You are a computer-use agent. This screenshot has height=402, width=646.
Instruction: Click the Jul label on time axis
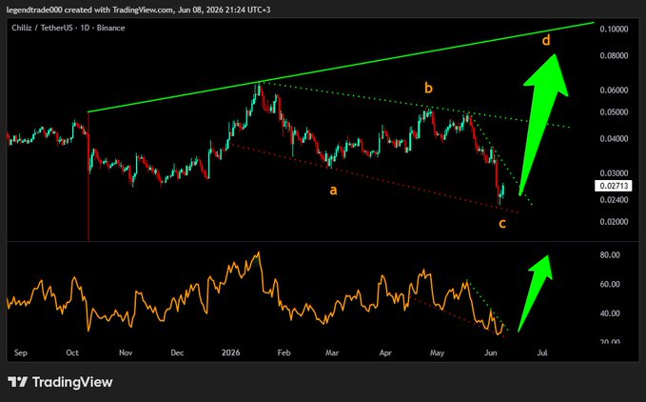(542, 352)
